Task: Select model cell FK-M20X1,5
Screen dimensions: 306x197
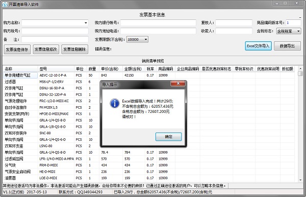Action: click(56, 107)
